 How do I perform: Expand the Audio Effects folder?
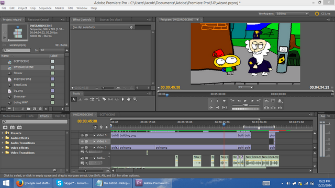pos(3,138)
